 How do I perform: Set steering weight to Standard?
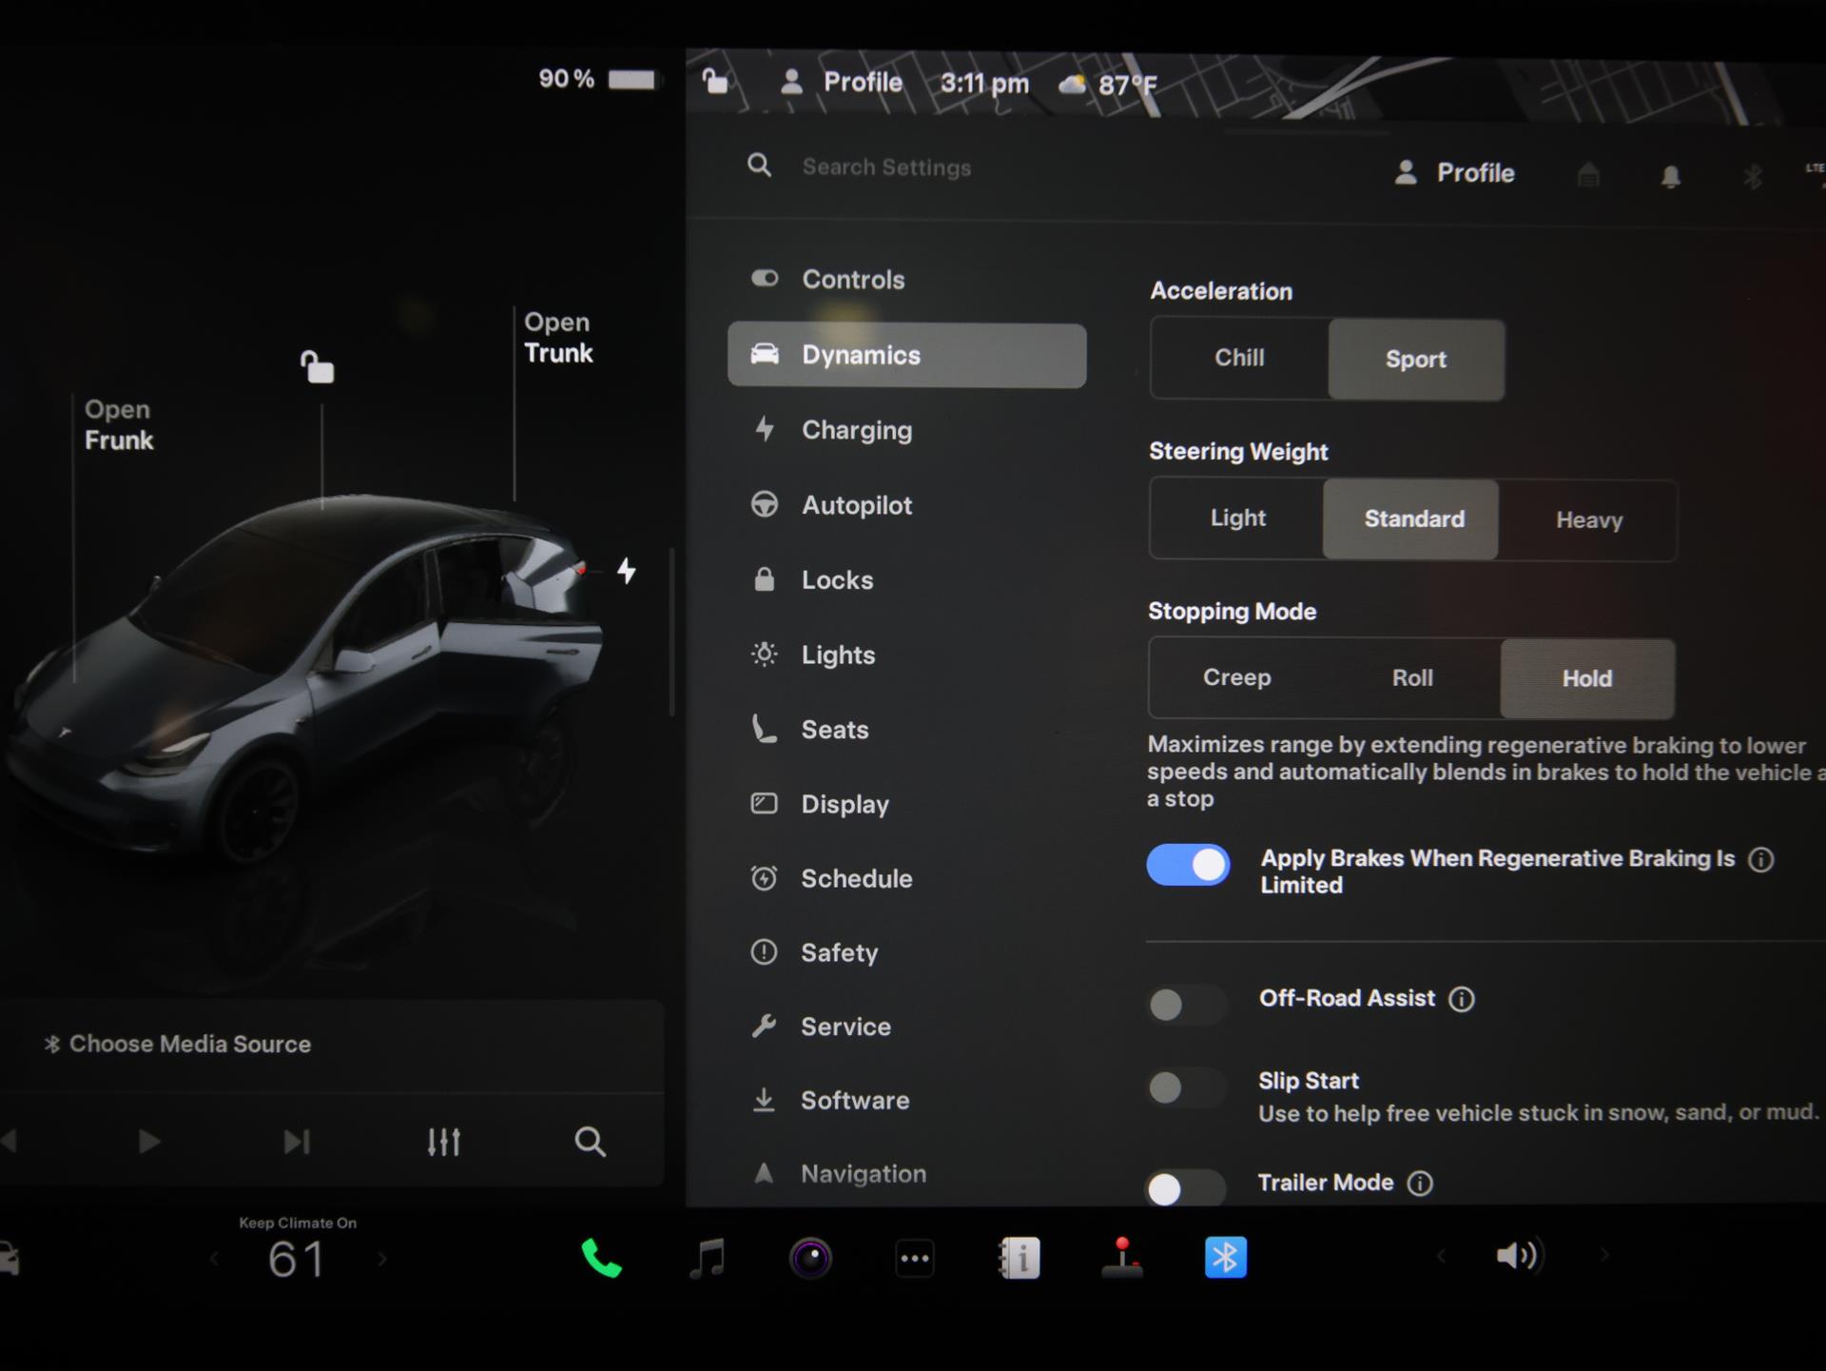click(x=1411, y=519)
